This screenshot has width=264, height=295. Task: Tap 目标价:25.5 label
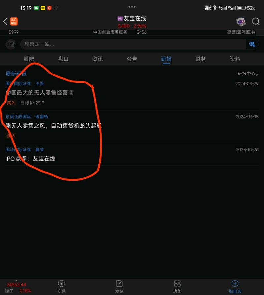pos(32,103)
